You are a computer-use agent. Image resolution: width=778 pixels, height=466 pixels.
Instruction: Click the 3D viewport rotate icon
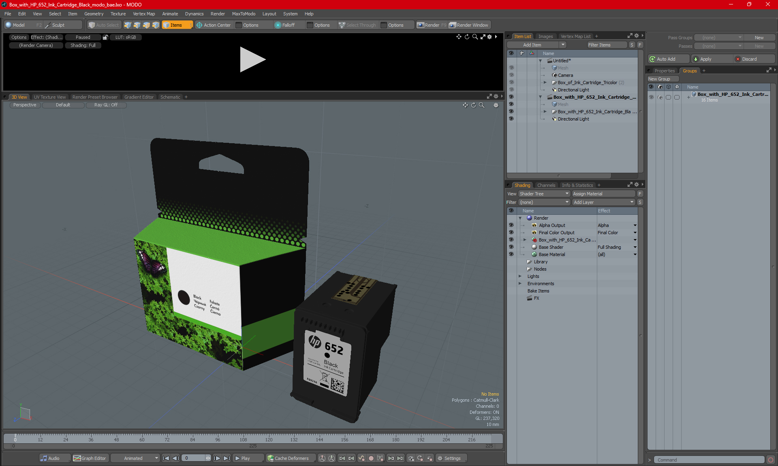click(474, 105)
